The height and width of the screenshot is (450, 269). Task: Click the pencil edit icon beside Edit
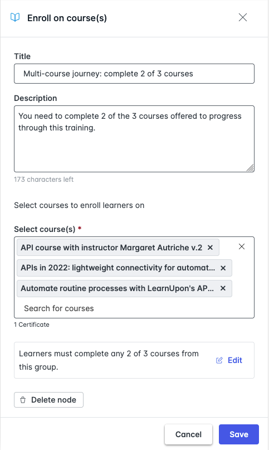point(219,360)
